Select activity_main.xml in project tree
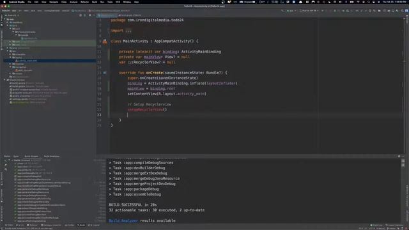 (x=27, y=61)
